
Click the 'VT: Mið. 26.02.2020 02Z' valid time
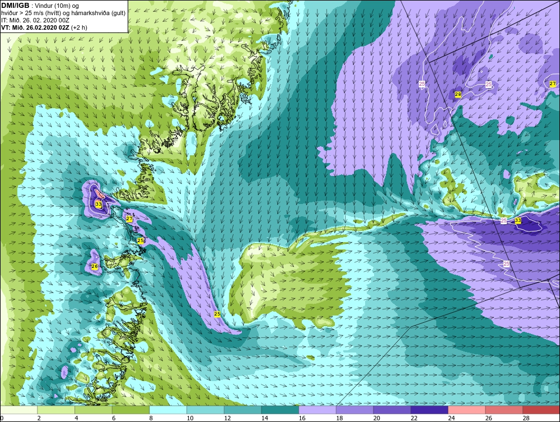(x=35, y=27)
